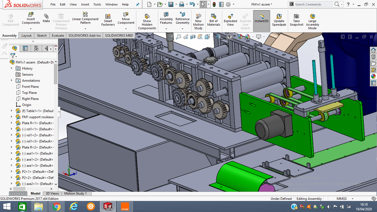Viewport: 377px width, 212px height.
Task: Select the Mate tool
Action: coord(46,18)
